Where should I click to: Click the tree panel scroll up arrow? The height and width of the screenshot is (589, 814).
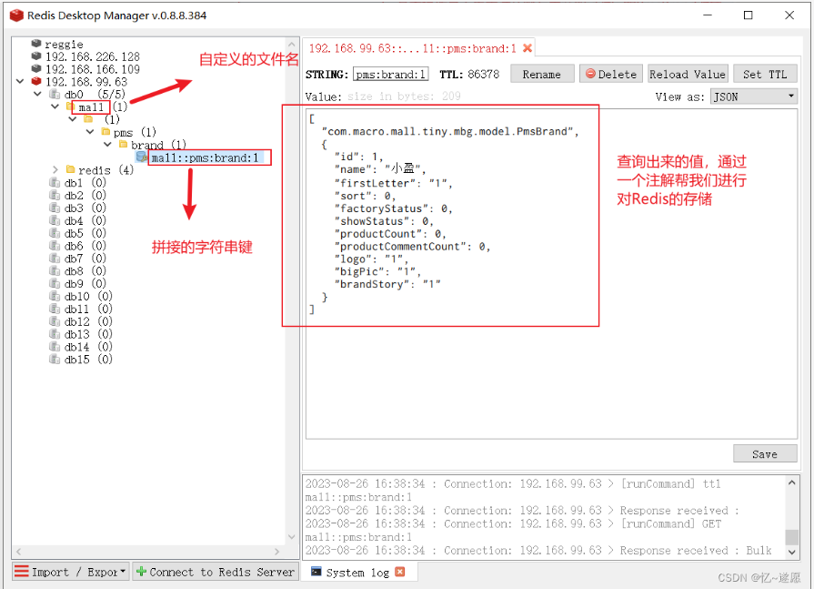point(291,44)
